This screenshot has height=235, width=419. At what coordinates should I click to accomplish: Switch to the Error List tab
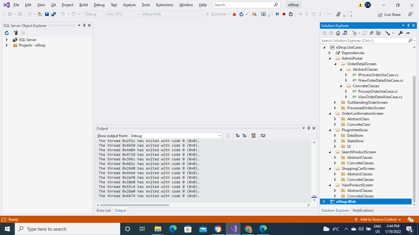[103, 211]
